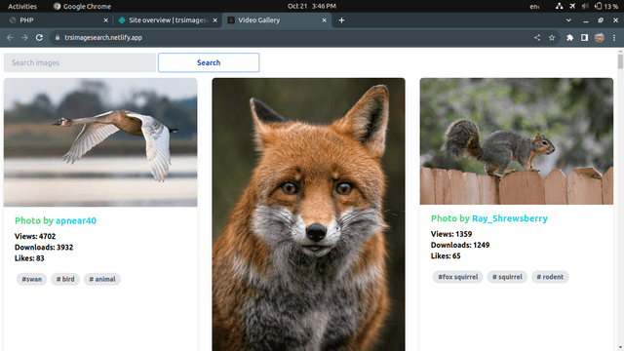Image resolution: width=624 pixels, height=351 pixels.
Task: Switch to the PHP tab
Action: point(58,20)
